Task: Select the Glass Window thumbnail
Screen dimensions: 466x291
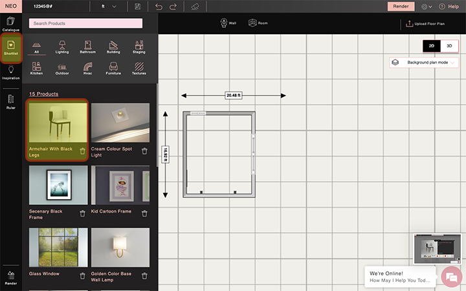Action: [x=58, y=247]
